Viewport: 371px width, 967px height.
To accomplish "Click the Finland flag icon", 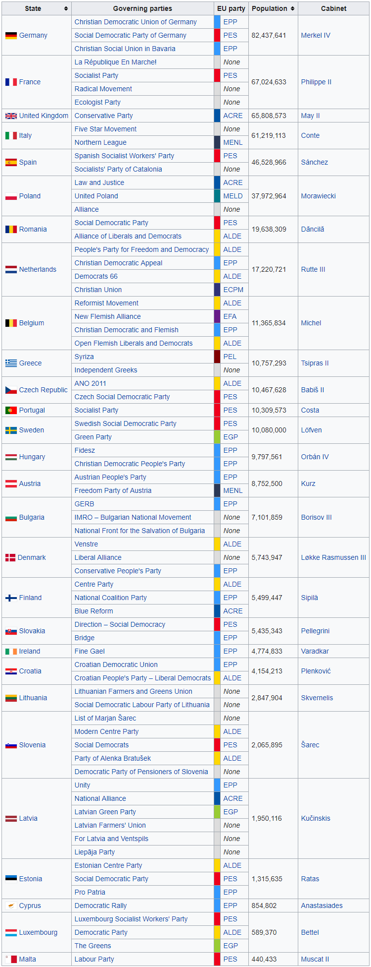I will (x=11, y=598).
